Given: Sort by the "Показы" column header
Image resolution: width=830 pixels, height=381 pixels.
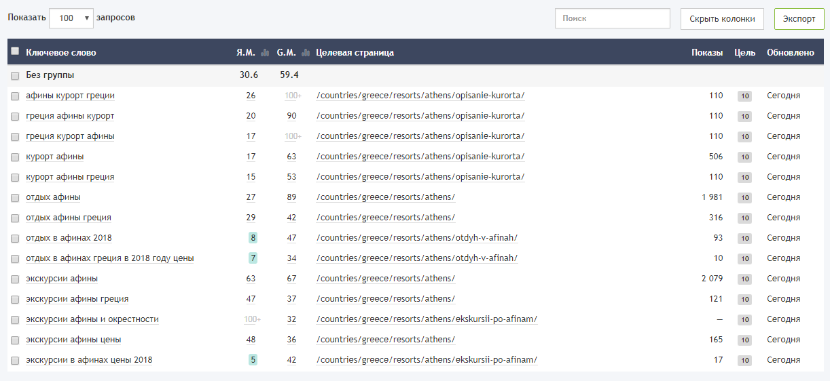Looking at the screenshot, I should [x=706, y=53].
